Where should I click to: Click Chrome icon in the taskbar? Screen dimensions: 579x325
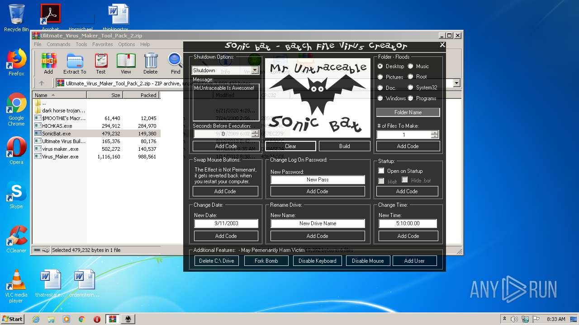82,319
